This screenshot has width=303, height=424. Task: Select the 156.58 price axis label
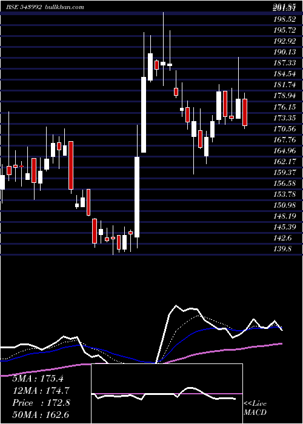[x=285, y=184]
